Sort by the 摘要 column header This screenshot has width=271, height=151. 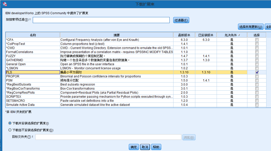117,35
